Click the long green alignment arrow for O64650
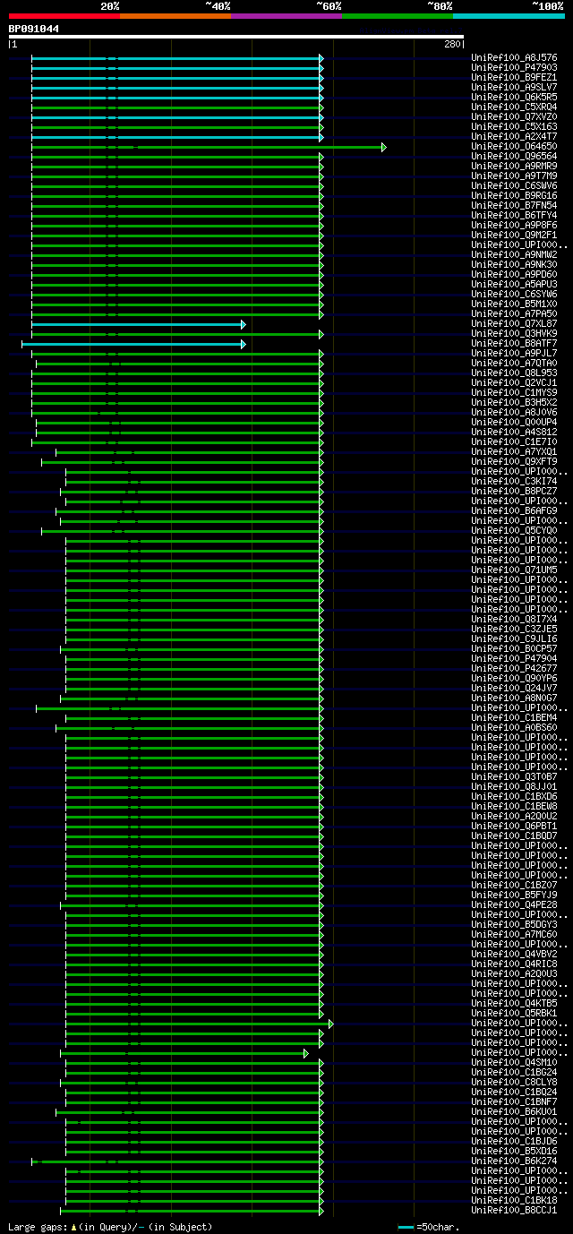This screenshot has height=1234, width=573. [209, 147]
